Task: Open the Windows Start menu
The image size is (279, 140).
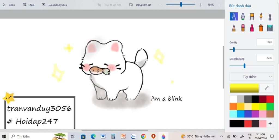Action: point(4,136)
